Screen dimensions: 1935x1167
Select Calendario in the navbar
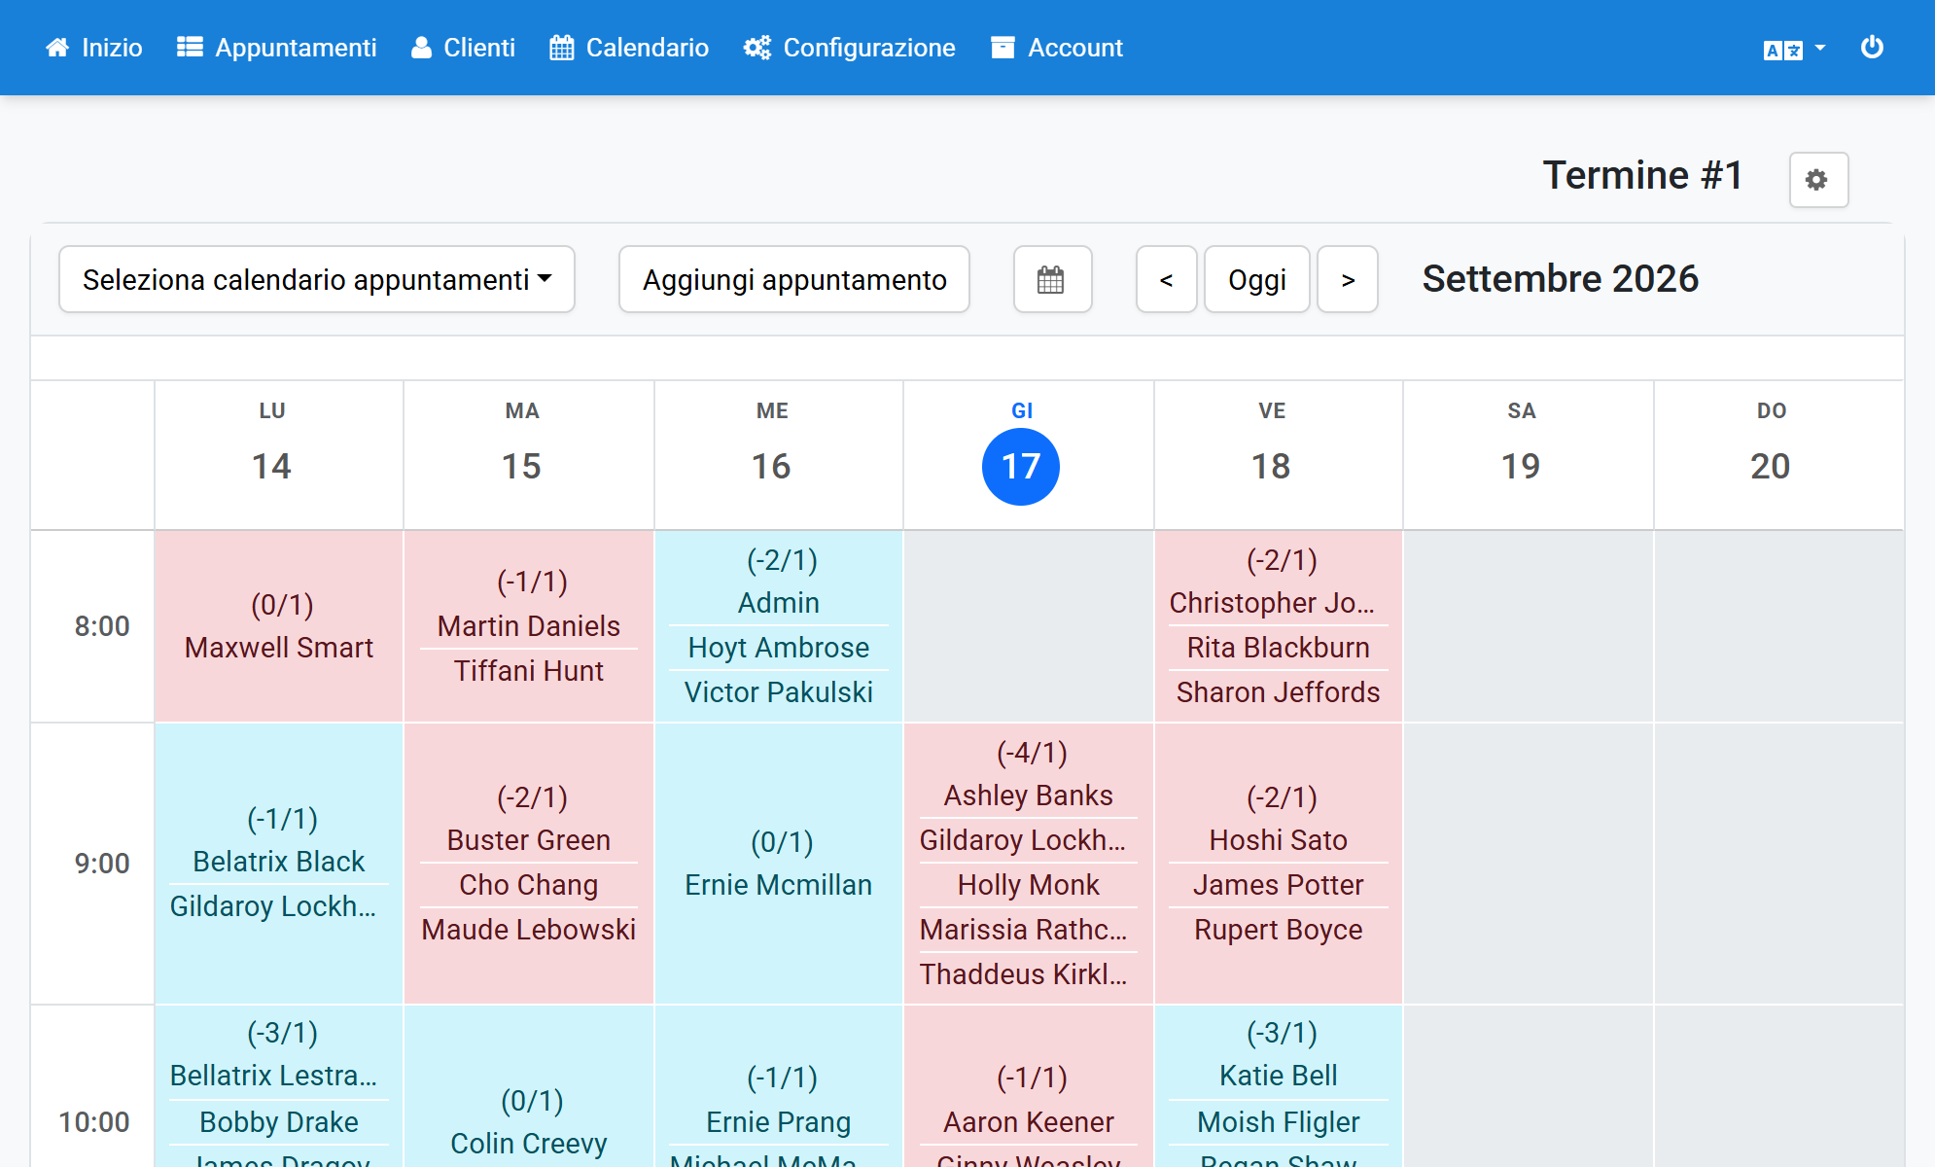[x=629, y=48]
